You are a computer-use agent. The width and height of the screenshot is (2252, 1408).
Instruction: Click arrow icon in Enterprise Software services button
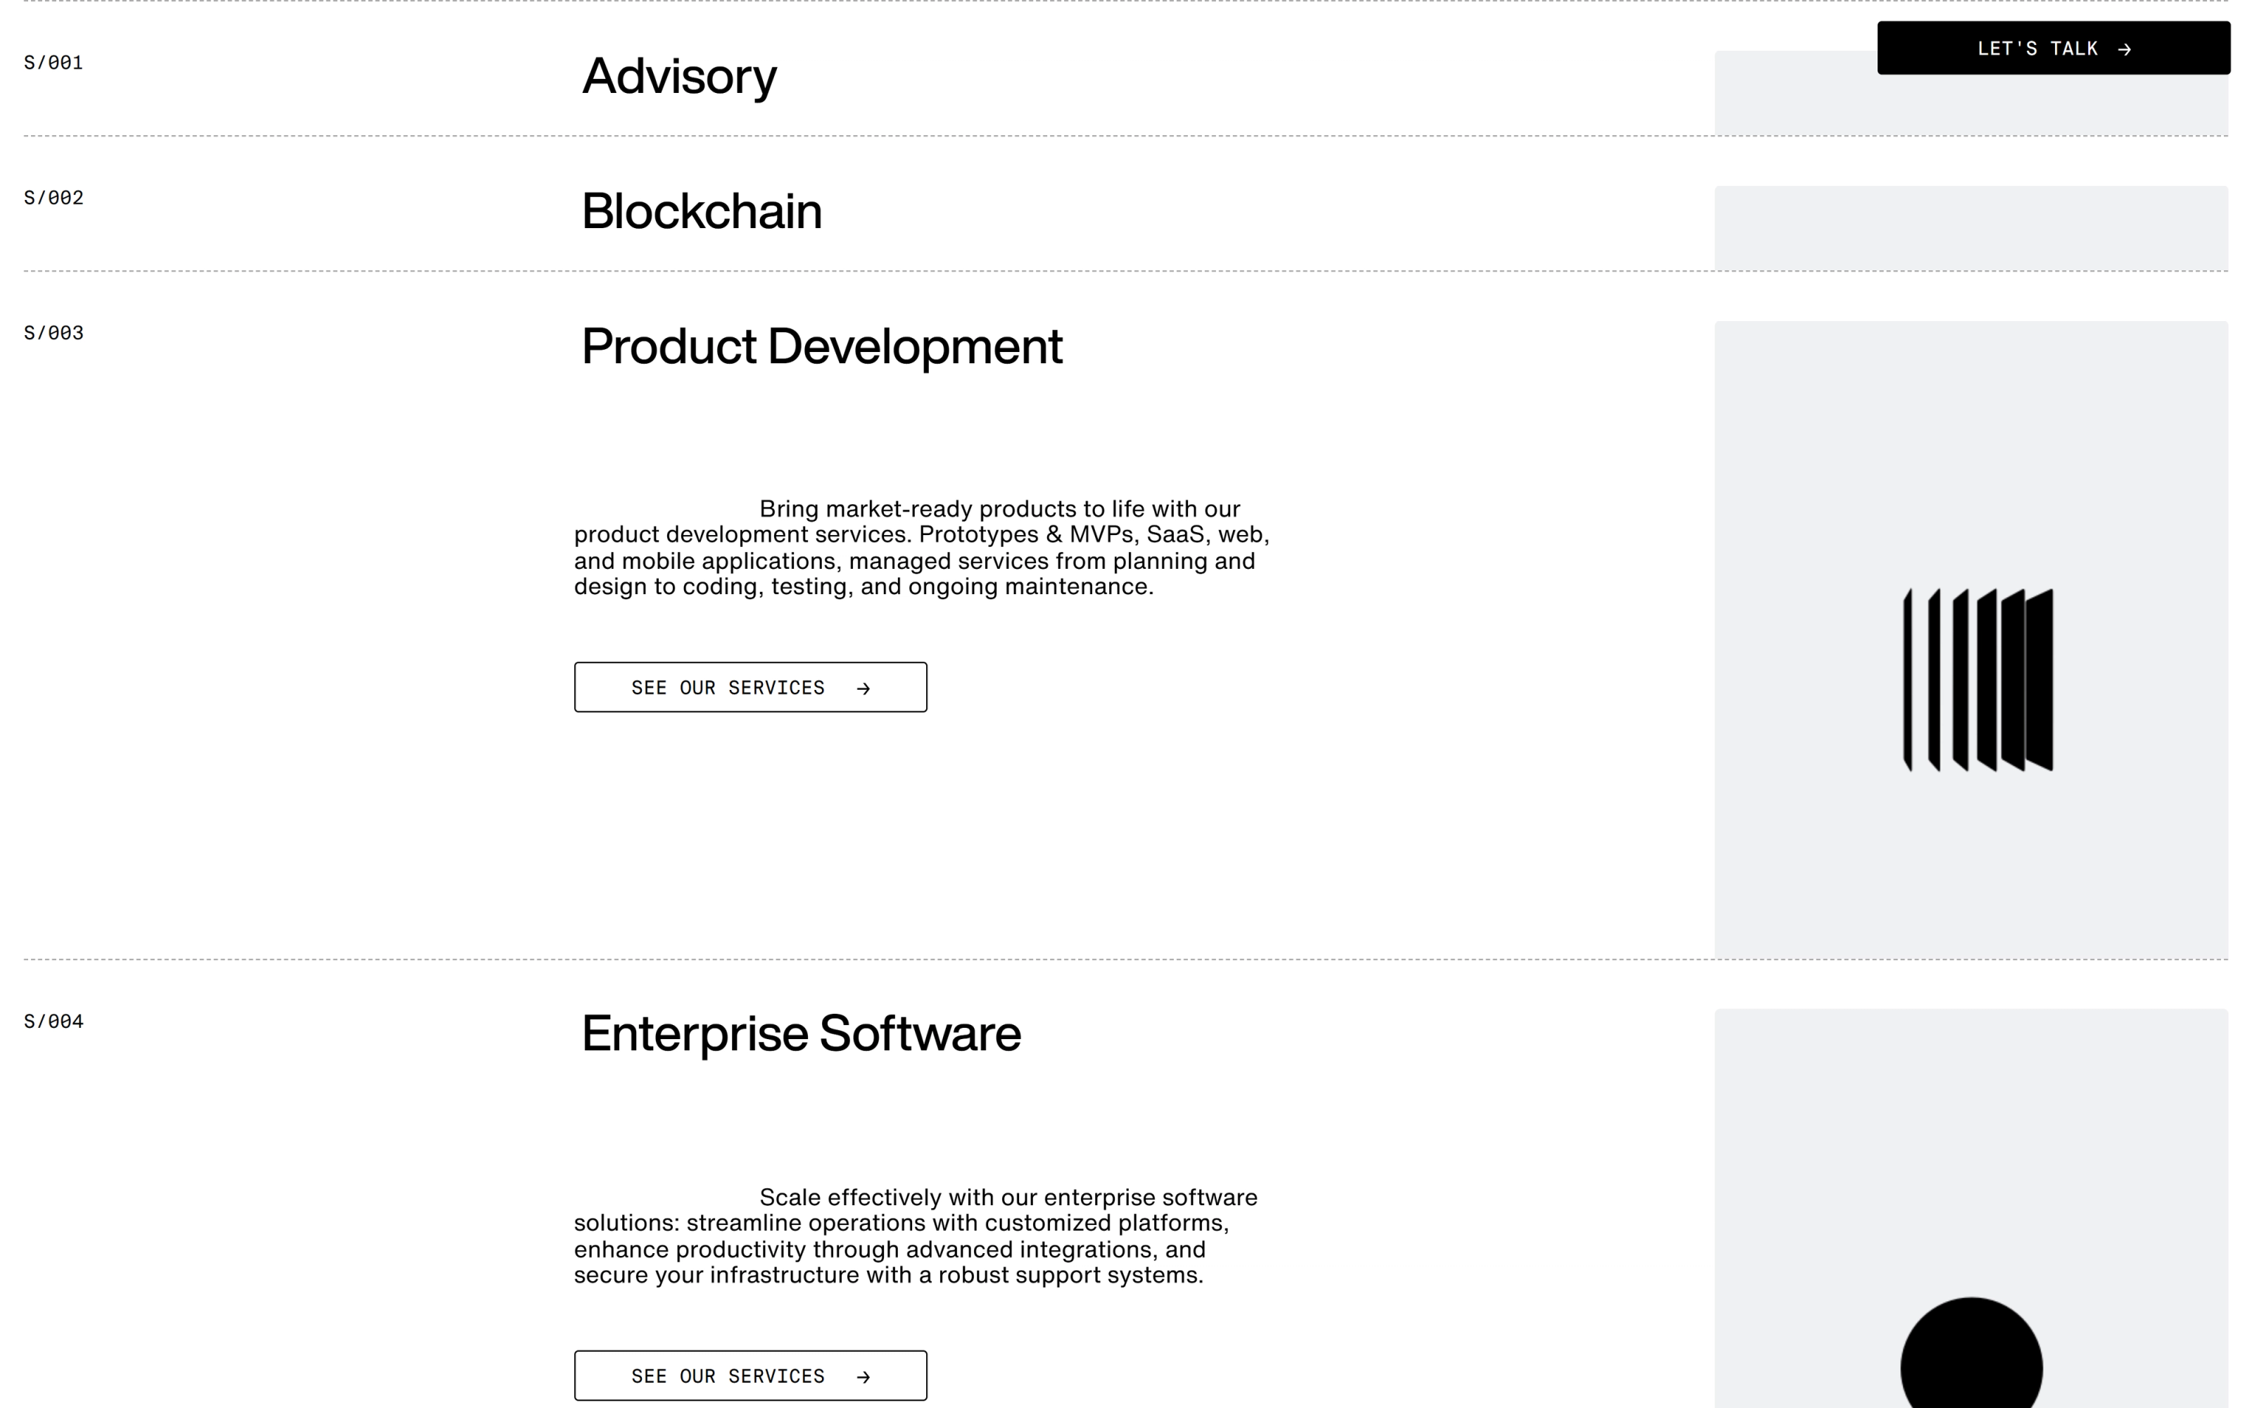click(863, 1376)
